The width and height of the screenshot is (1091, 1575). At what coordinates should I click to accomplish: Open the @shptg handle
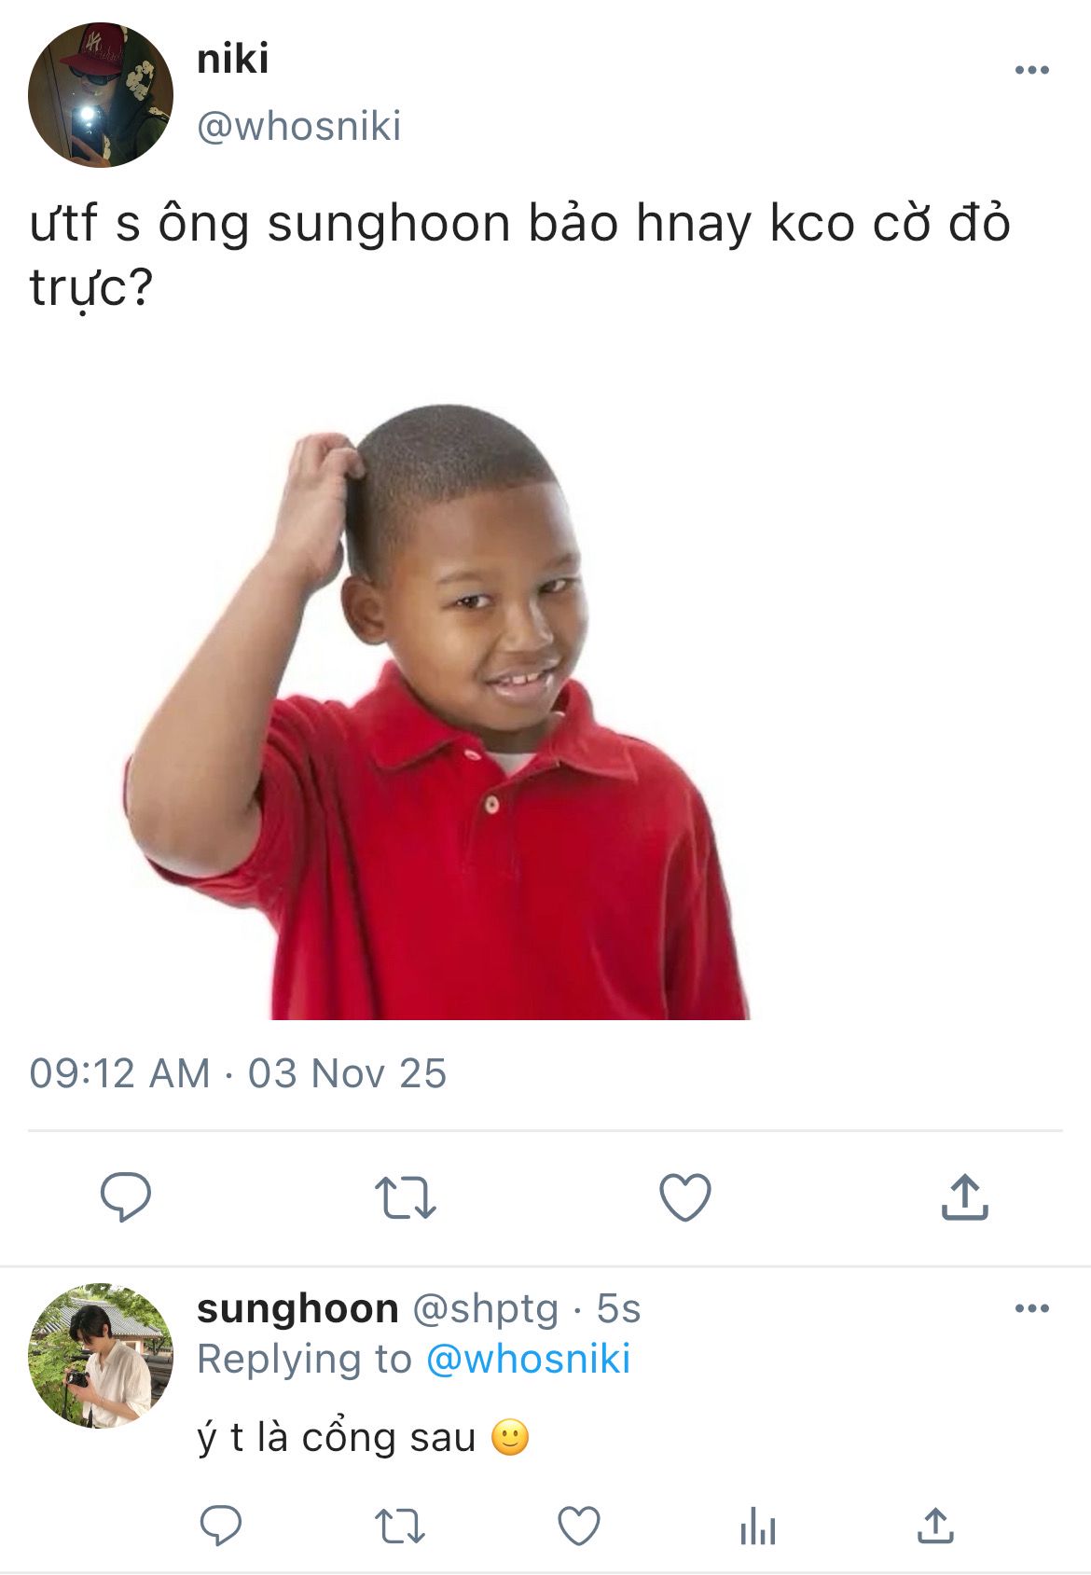tap(485, 1309)
